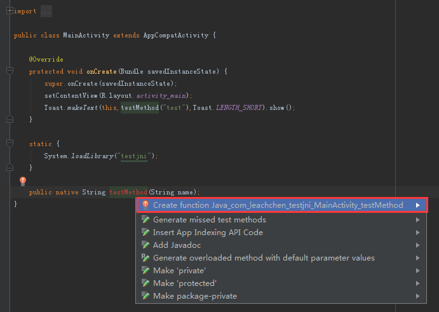Open submenu arrow for Make 'protected'
Screen dimensions: 439x312
tap(418, 283)
